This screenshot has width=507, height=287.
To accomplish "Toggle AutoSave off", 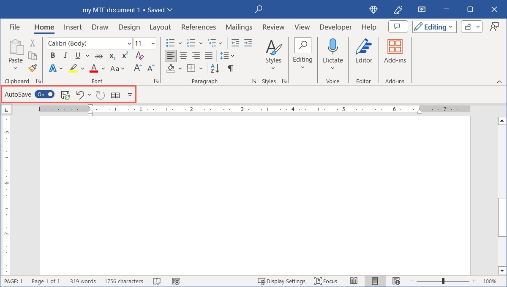I will (x=44, y=94).
